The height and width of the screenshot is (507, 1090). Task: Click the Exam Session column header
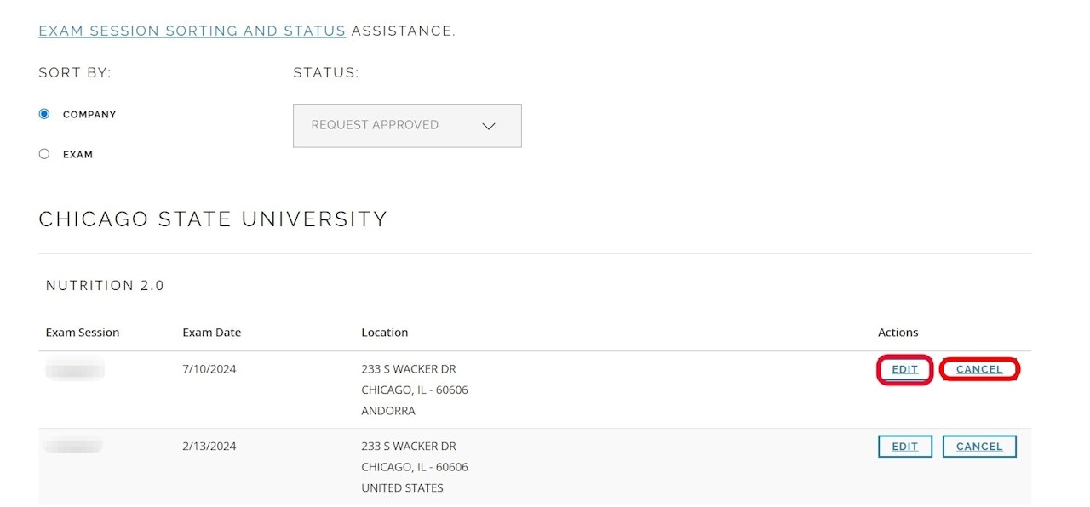click(83, 333)
